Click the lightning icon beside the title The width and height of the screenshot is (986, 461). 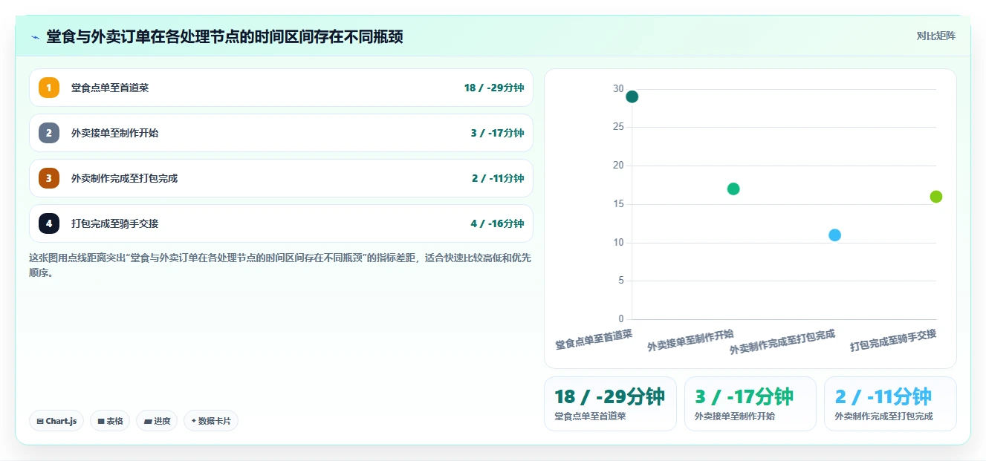tap(35, 37)
